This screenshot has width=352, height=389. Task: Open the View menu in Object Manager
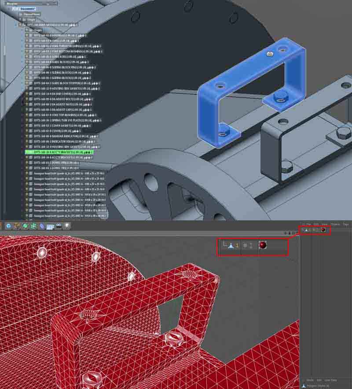tap(324, 224)
